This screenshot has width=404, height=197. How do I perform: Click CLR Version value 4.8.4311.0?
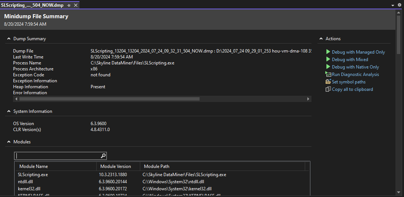100,130
